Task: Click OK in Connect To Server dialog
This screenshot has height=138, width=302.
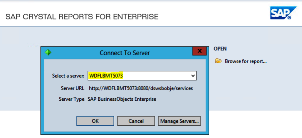Action: coord(95,121)
